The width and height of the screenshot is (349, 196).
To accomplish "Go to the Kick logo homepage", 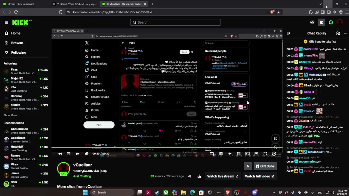I will pyautogui.click(x=22, y=22).
